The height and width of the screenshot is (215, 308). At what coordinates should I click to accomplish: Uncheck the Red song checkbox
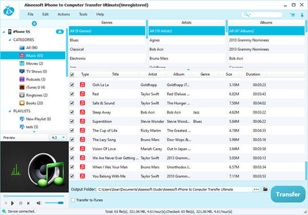[72, 94]
